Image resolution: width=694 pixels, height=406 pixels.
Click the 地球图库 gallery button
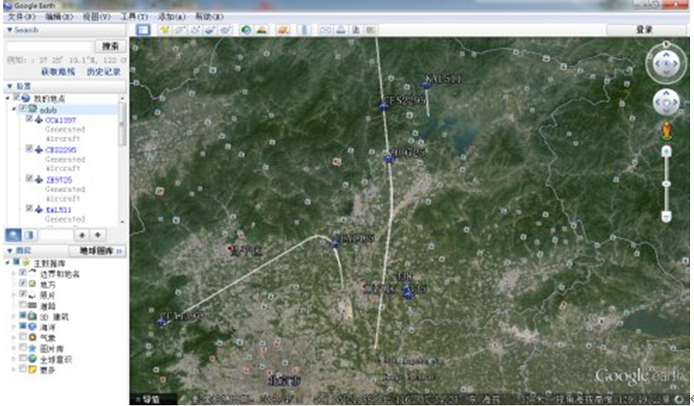tap(97, 251)
